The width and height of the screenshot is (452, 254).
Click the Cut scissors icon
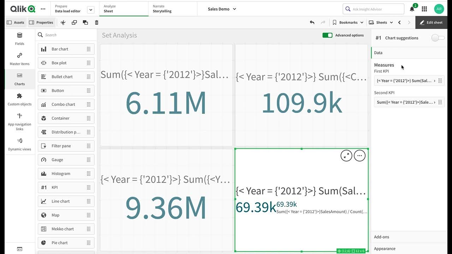click(x=63, y=22)
